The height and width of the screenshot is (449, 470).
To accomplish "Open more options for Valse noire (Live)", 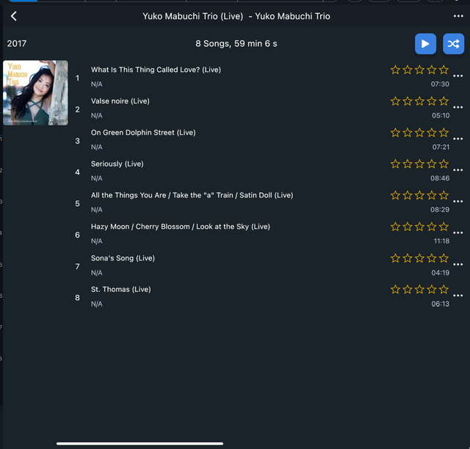I will (458, 108).
